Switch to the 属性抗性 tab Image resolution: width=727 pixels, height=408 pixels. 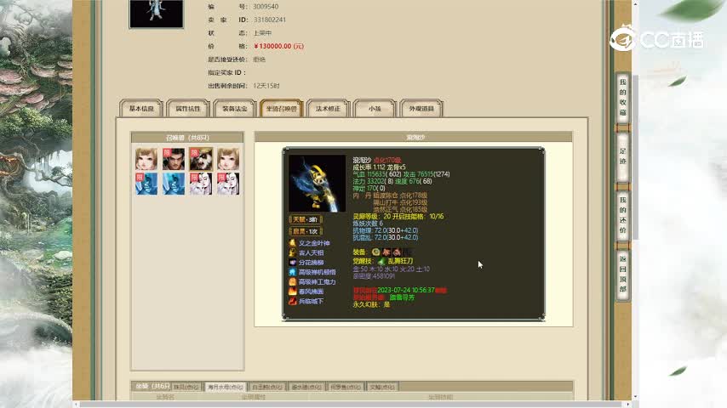pos(188,108)
